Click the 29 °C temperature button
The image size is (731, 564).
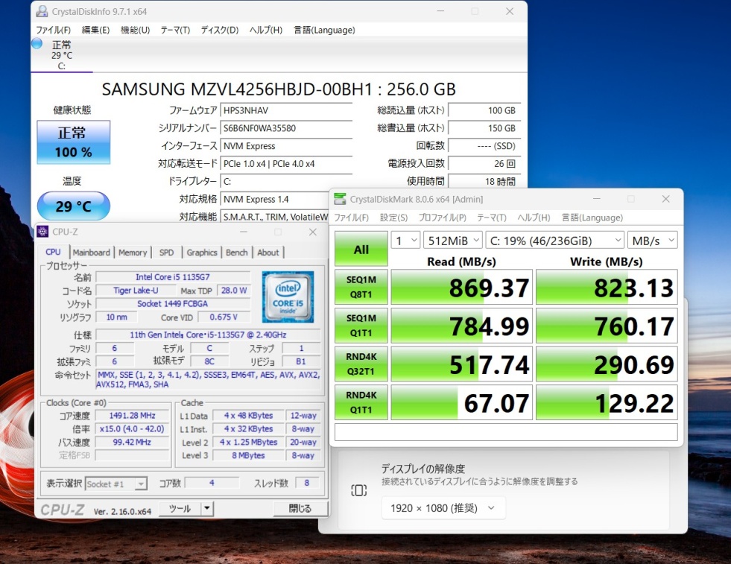(x=74, y=206)
